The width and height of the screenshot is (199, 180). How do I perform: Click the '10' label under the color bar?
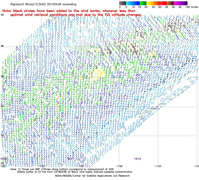click(x=133, y=7)
